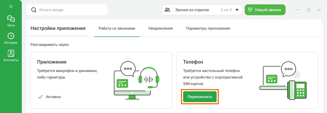
Task: Open the Контакты list
Action: point(11,56)
